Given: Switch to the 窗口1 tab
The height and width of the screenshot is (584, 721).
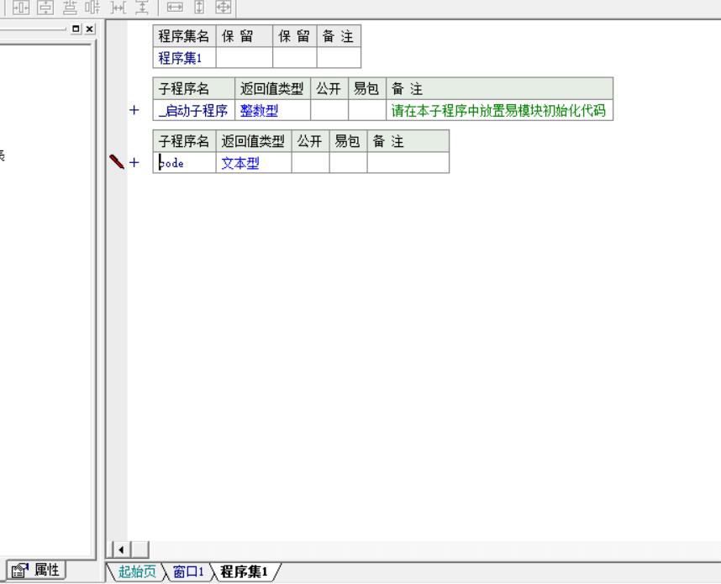Looking at the screenshot, I should (188, 571).
